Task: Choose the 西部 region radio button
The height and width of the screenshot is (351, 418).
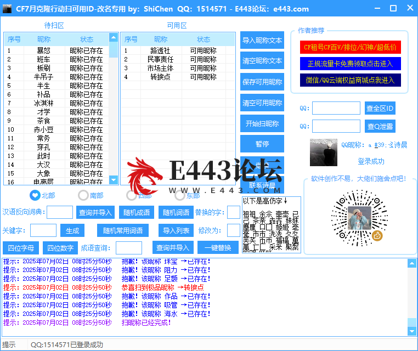Action: (x=132, y=195)
